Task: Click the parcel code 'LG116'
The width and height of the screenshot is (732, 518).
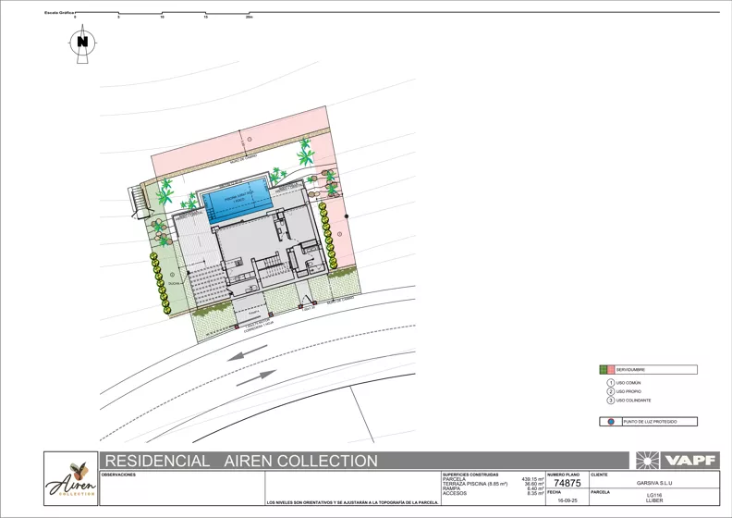Action: 654,496
